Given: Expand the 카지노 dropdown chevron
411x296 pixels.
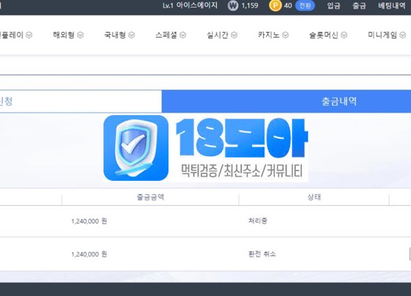Looking at the screenshot, I should tap(286, 35).
